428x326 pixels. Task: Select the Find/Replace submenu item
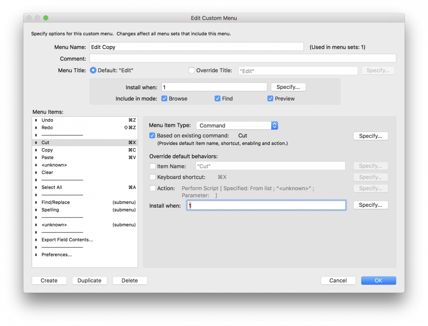point(56,203)
